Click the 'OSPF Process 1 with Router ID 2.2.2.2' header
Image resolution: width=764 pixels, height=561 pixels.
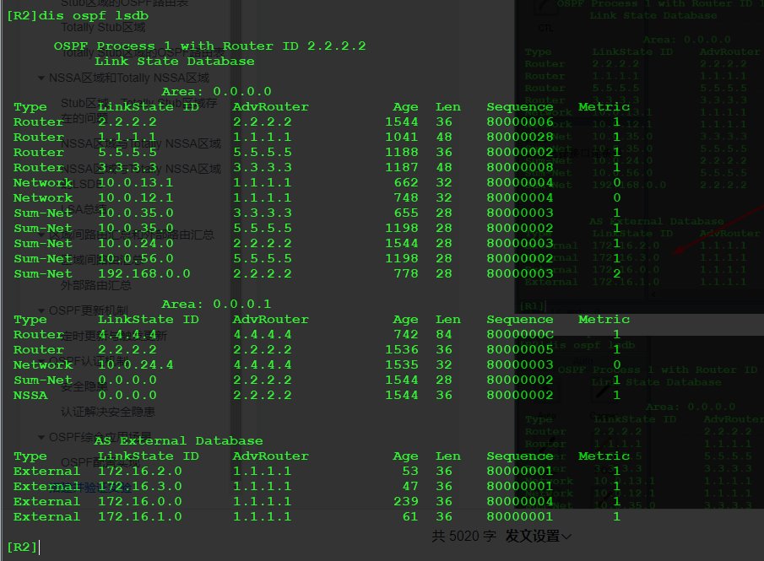point(209,46)
